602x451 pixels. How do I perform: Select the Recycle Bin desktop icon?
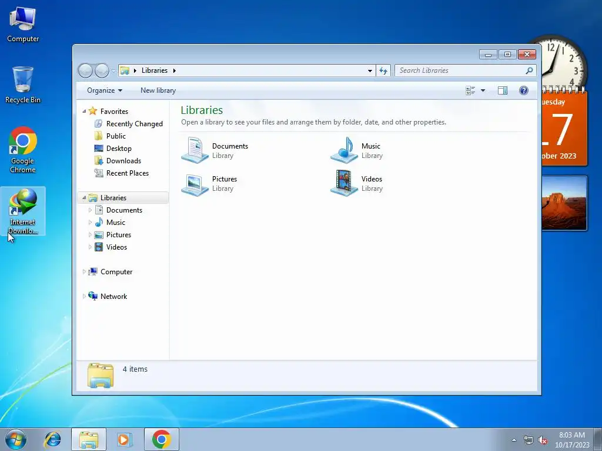[23, 85]
